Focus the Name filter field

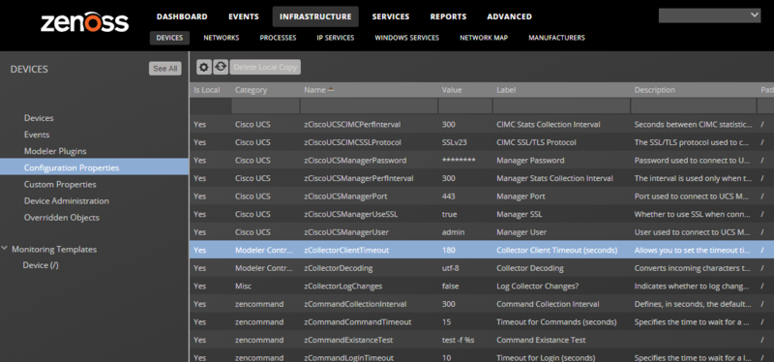tap(369, 106)
